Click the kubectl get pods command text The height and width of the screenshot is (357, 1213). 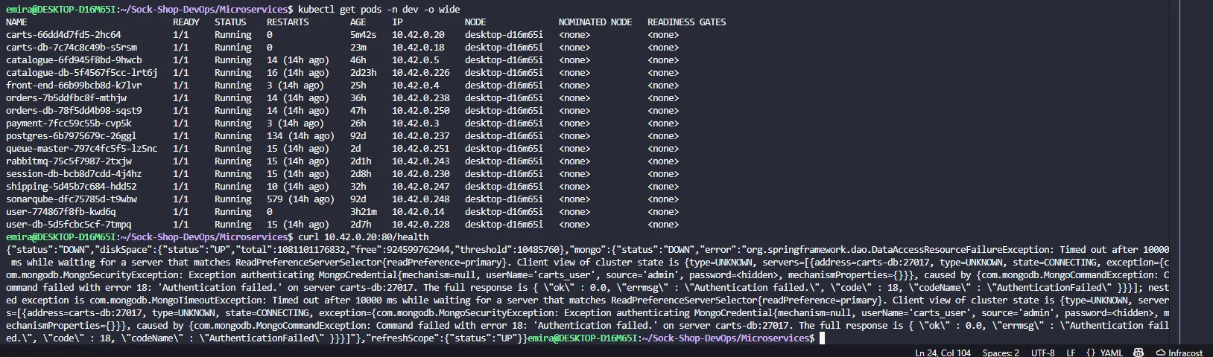click(x=379, y=9)
